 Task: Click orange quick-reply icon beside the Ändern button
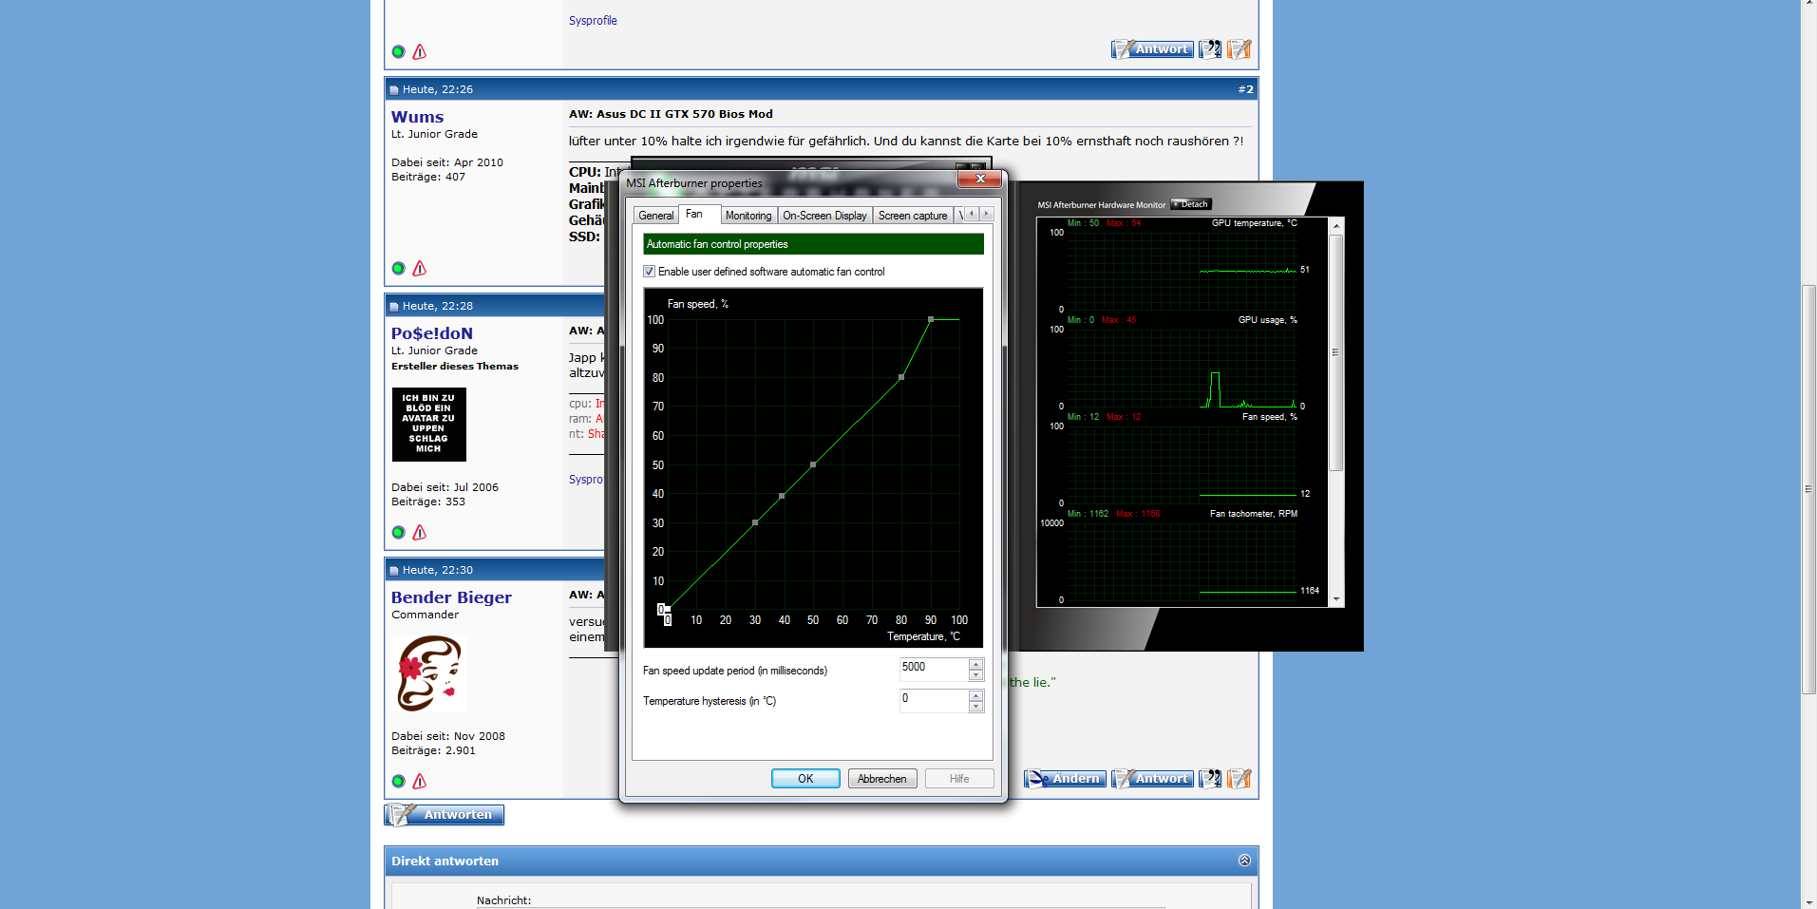(1240, 779)
